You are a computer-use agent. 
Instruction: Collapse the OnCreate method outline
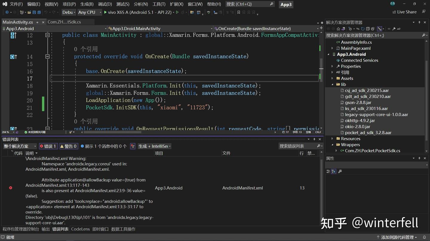tap(47, 57)
